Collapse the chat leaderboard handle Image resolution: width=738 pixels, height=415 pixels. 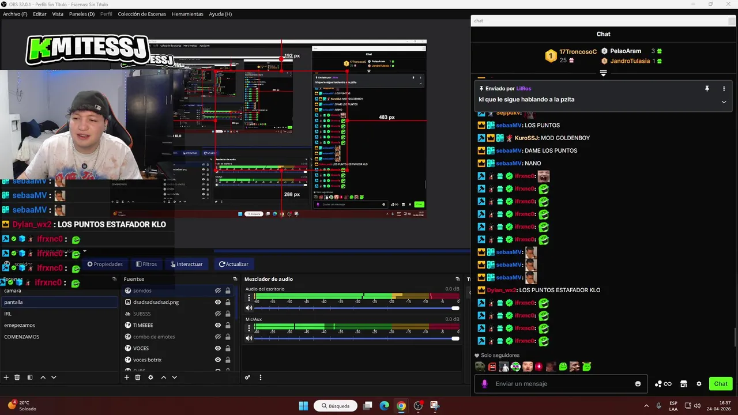603,73
